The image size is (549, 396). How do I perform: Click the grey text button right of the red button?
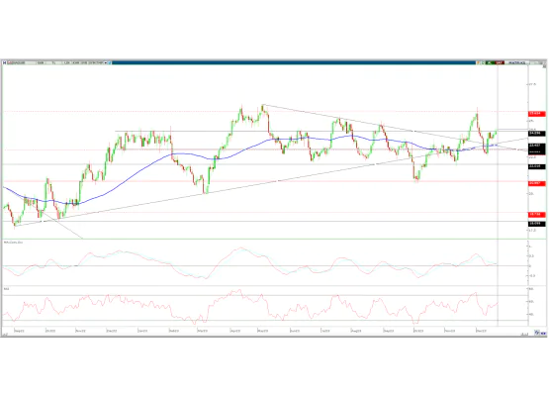pyautogui.click(x=516, y=62)
